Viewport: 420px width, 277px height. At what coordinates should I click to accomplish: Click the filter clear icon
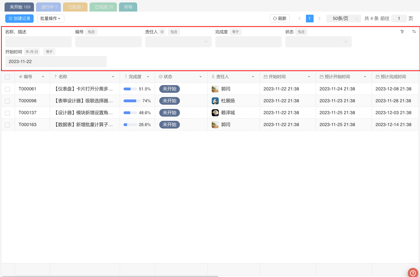[402, 32]
